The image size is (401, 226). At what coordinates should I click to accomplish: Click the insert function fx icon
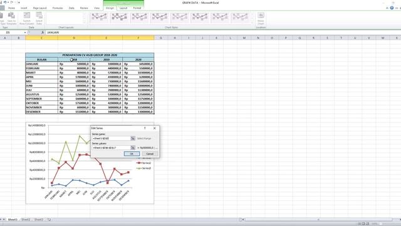pos(43,33)
